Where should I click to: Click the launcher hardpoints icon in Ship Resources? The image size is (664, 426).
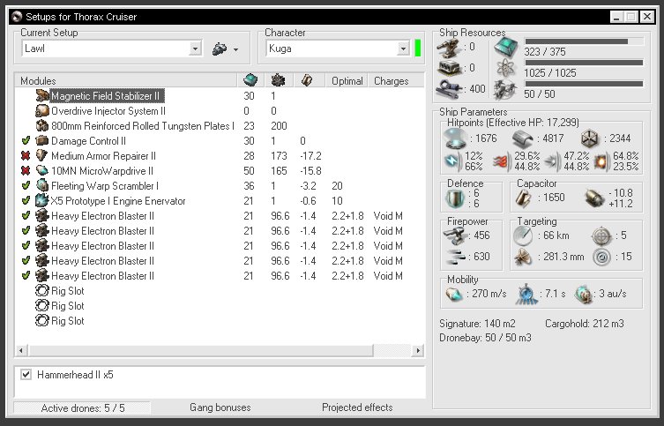449,68
